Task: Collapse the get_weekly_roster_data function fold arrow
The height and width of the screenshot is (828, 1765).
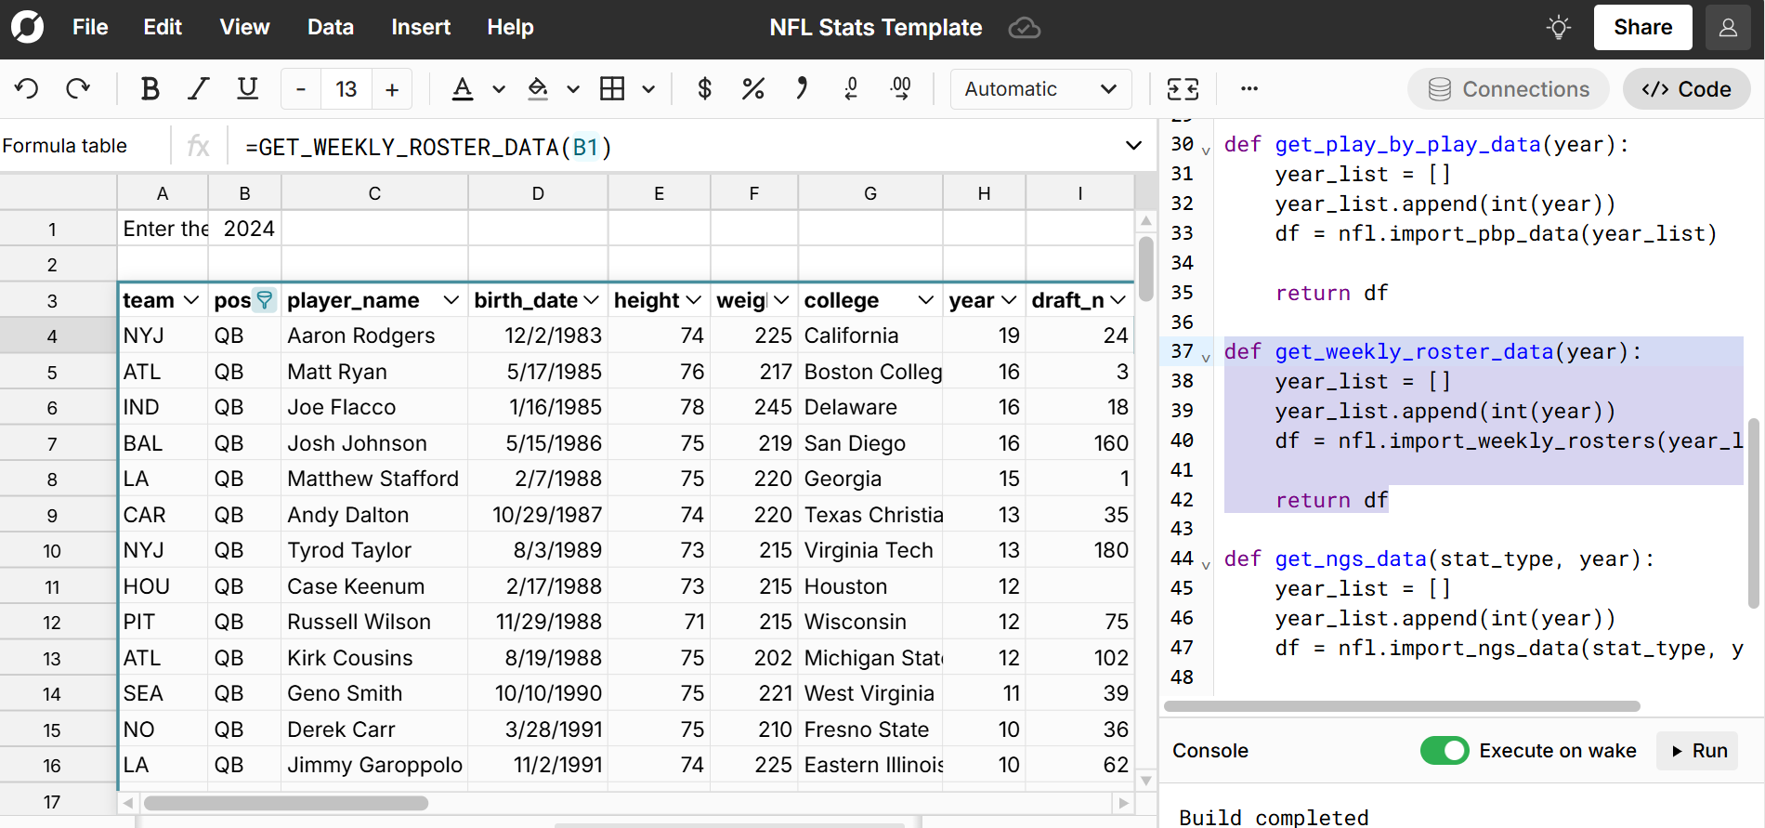Action: click(1206, 357)
